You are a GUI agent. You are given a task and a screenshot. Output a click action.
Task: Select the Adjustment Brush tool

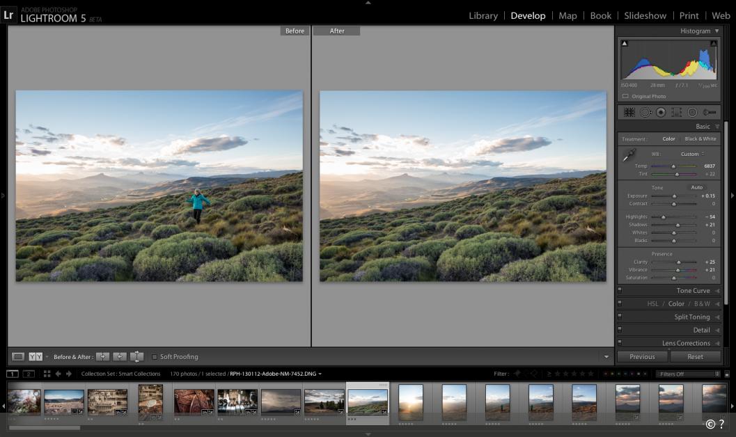710,112
